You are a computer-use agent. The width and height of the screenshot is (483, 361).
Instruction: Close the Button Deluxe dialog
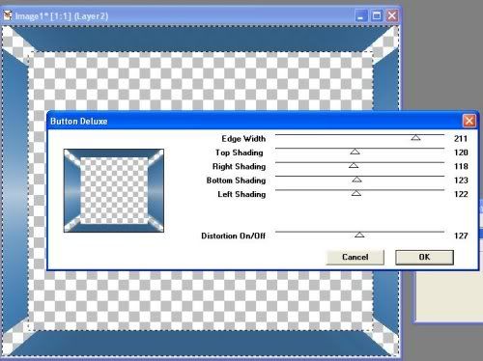469,121
